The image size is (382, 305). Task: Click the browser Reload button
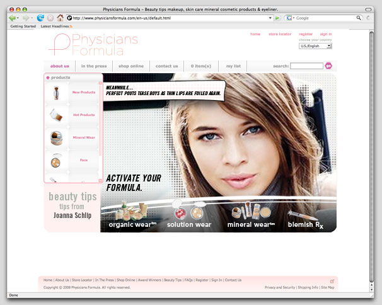(40, 18)
